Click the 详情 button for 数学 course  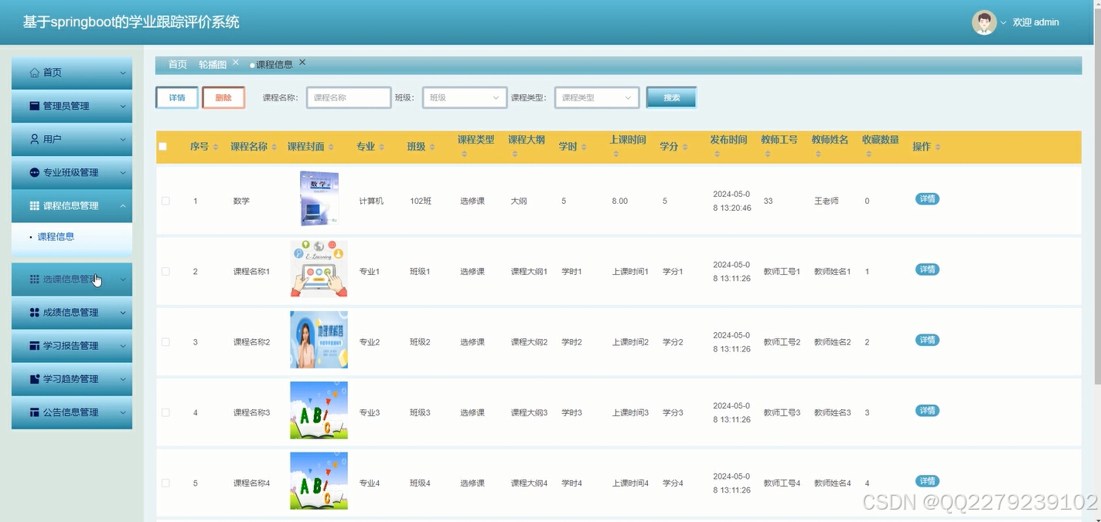(x=926, y=198)
